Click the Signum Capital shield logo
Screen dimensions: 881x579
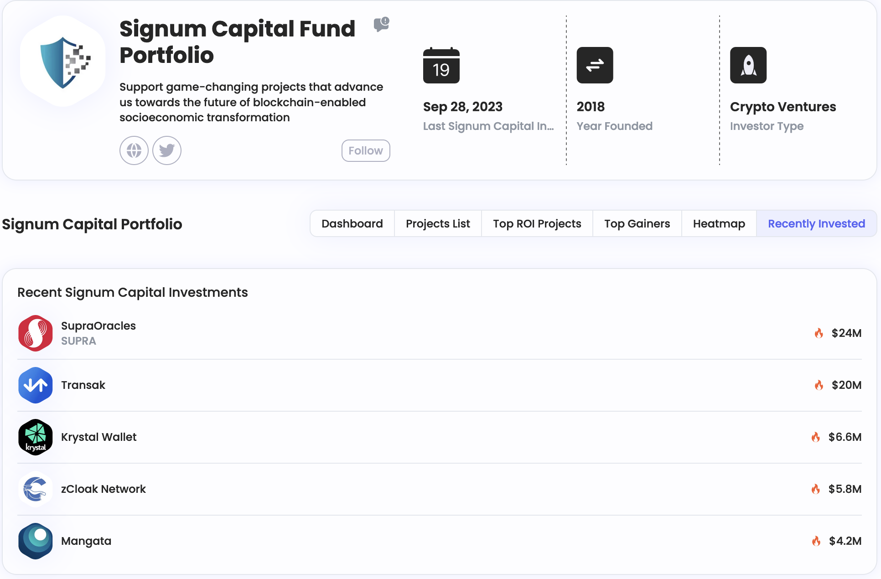click(x=63, y=62)
